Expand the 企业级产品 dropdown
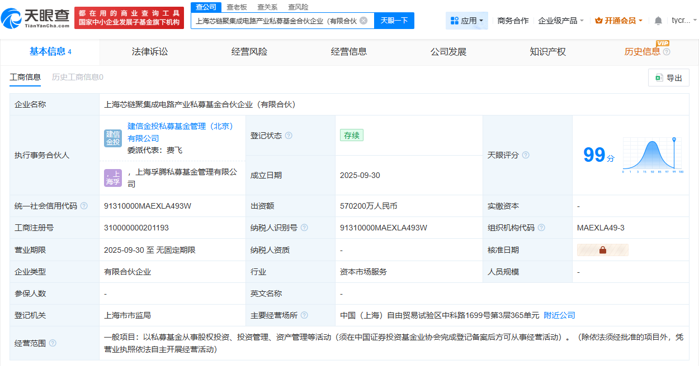Screen dimensions: 699x366 point(561,21)
